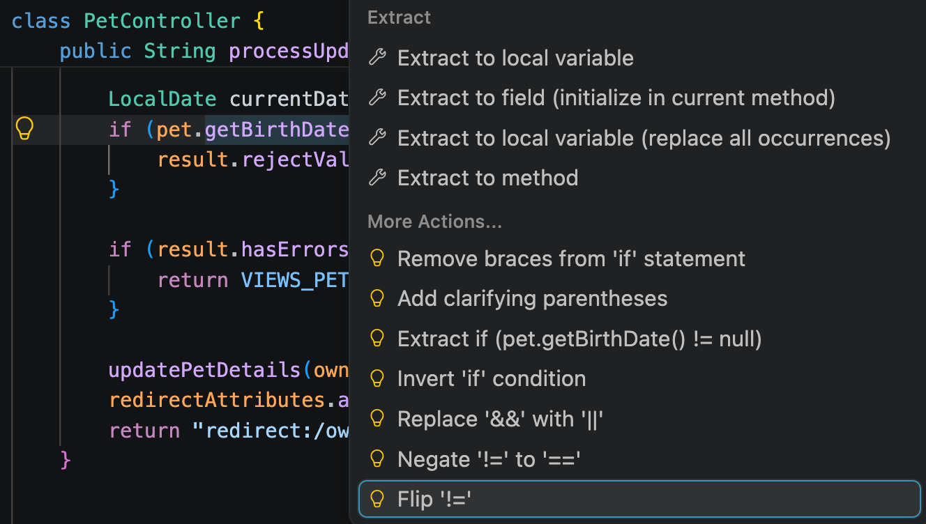The width and height of the screenshot is (926, 524).
Task: Click the 'Extract' section header
Action: click(x=399, y=17)
